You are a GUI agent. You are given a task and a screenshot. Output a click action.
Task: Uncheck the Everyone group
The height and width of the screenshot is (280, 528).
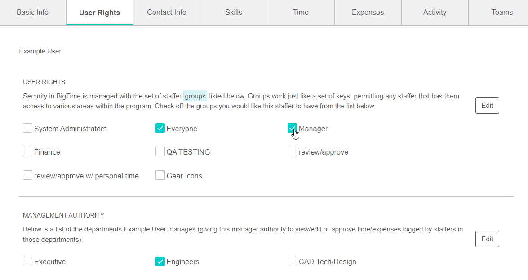(160, 128)
